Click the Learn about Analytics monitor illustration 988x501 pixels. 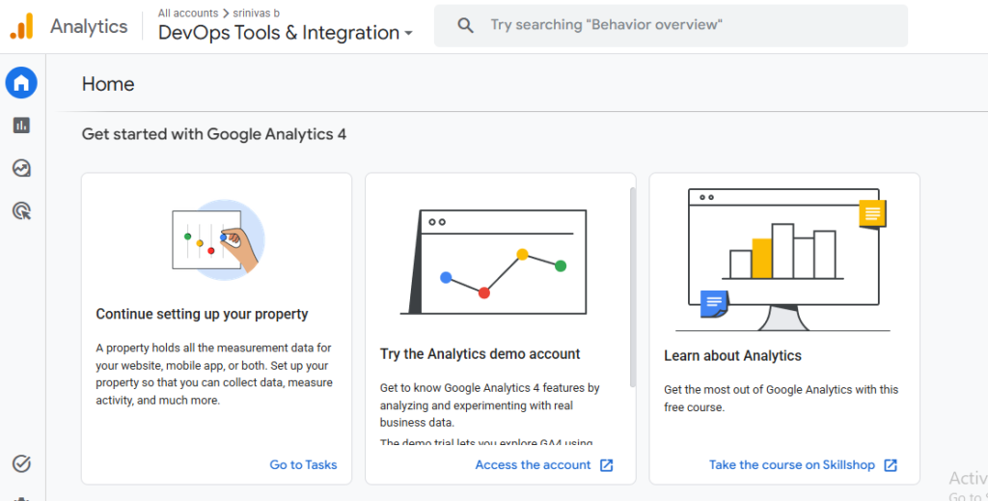(x=782, y=259)
